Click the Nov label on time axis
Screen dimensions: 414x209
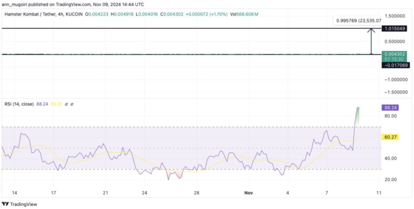[249, 193]
